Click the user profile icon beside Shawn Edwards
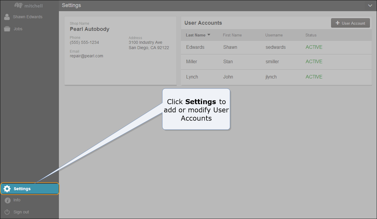377x219 pixels. pyautogui.click(x=7, y=17)
